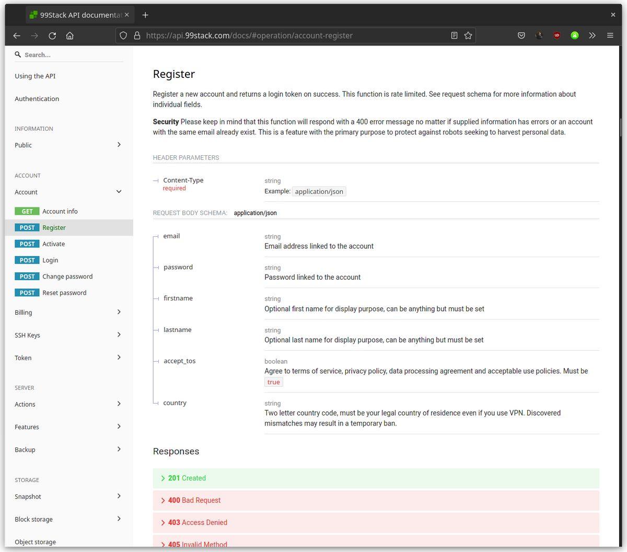
Task: Open POST Login endpoint
Action: tap(69, 260)
